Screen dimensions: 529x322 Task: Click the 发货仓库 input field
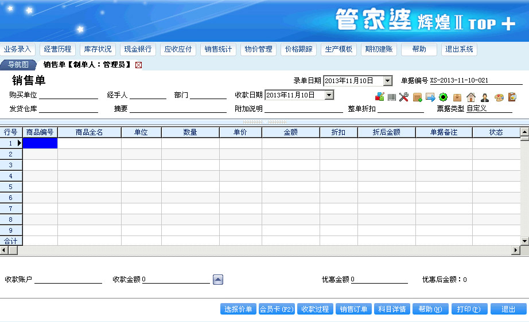point(68,109)
